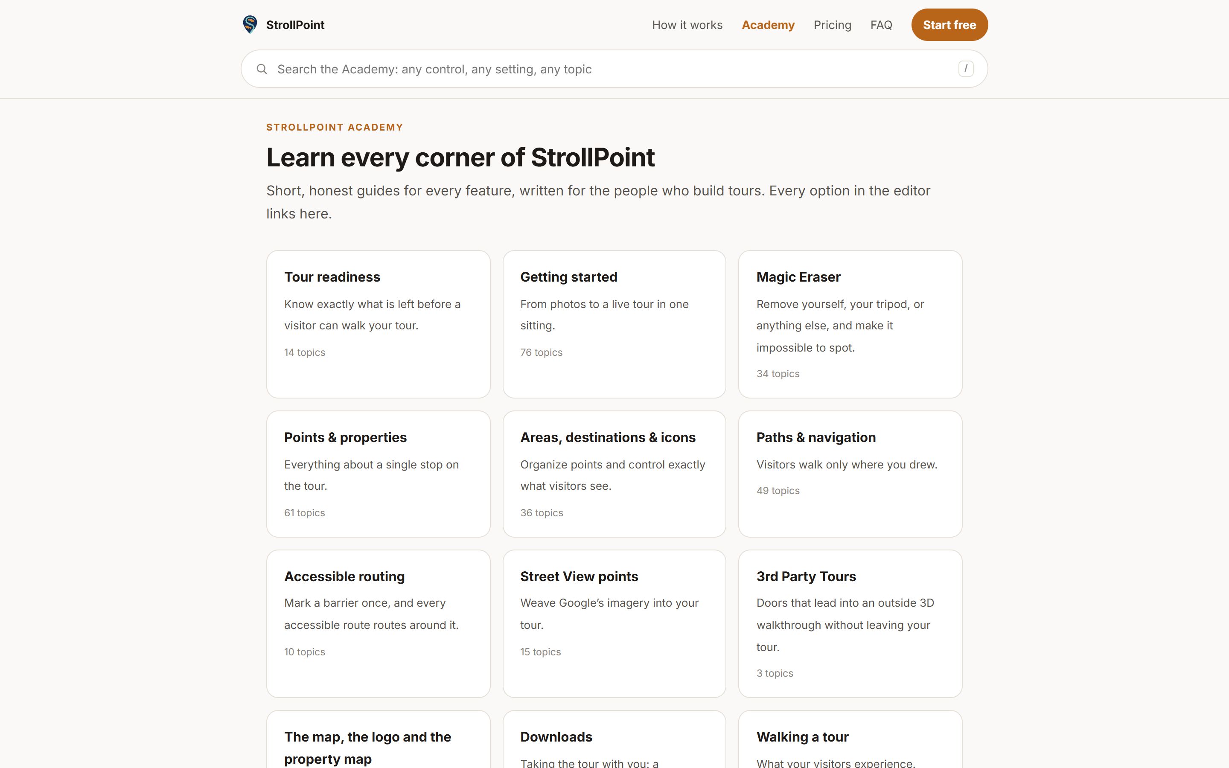Open the Street View points card
This screenshot has width=1229, height=768.
614,624
